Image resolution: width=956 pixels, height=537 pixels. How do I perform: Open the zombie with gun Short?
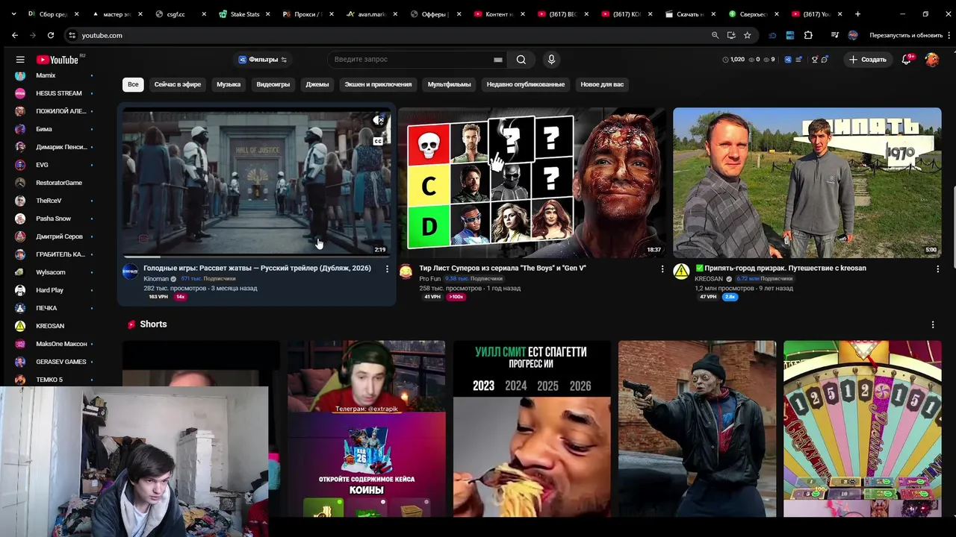[x=697, y=429]
